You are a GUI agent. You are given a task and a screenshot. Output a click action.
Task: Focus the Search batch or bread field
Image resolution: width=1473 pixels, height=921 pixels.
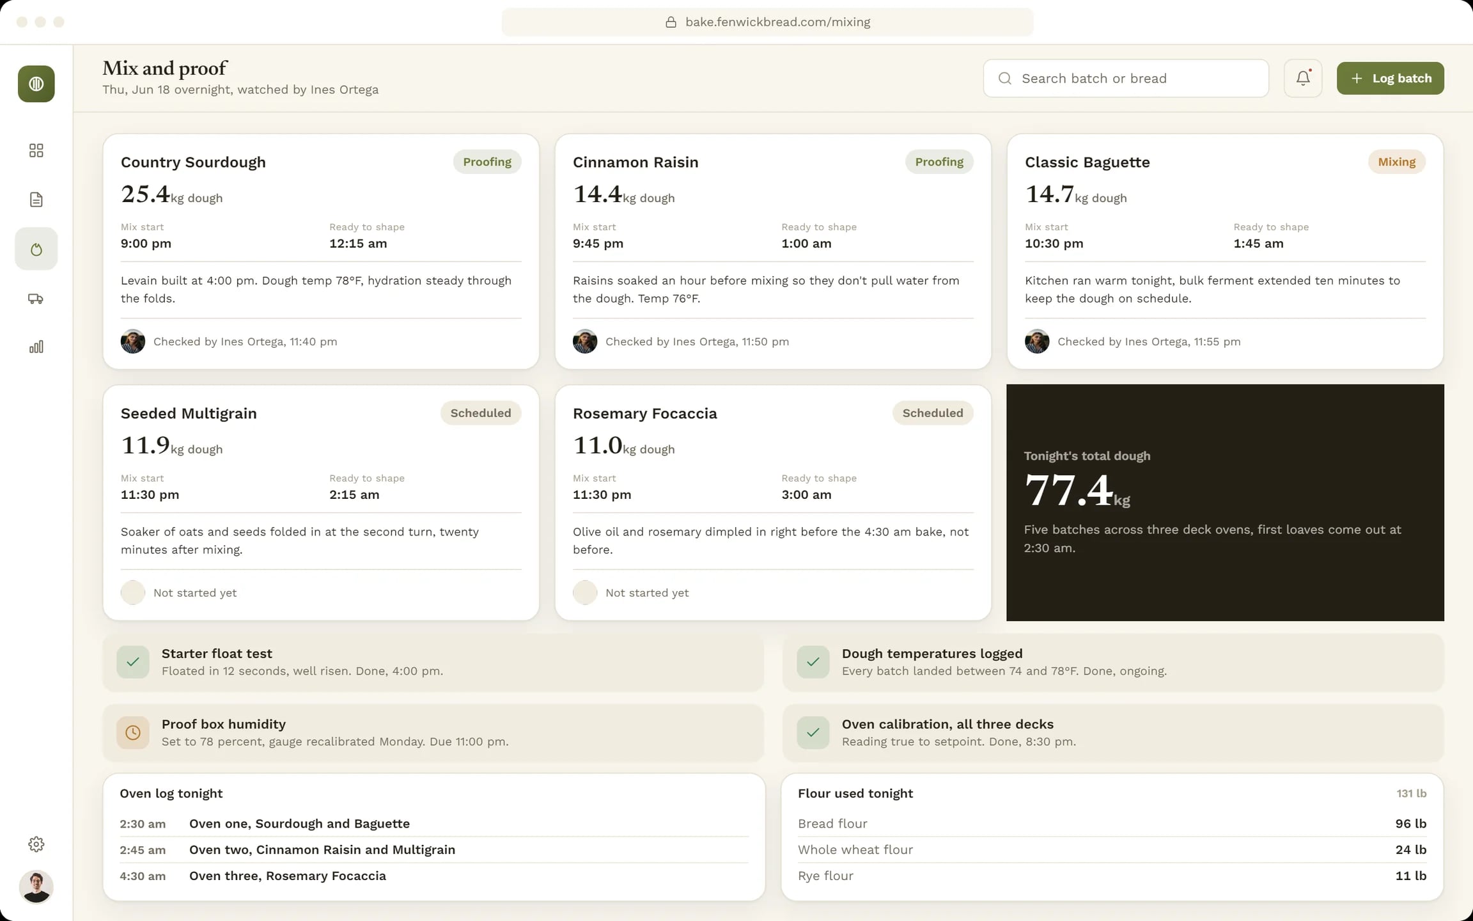pyautogui.click(x=1125, y=78)
